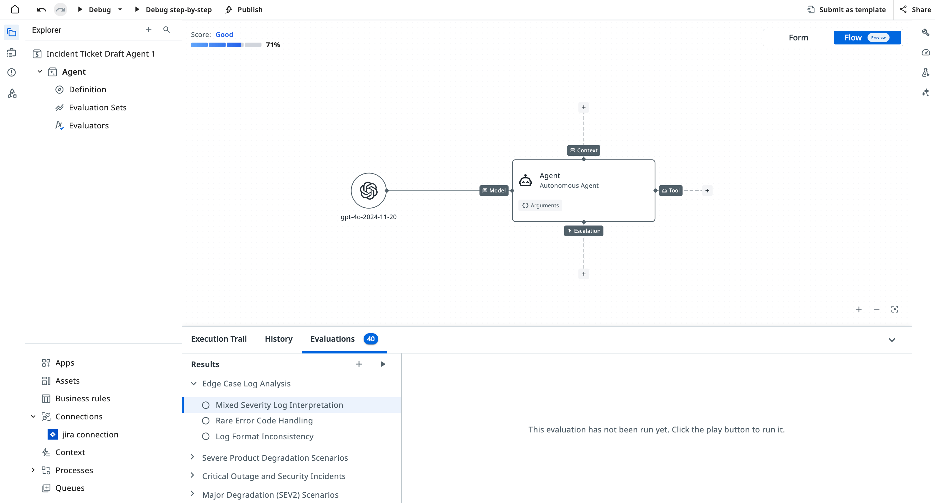Open the Debug dropdown arrow
The width and height of the screenshot is (935, 503).
pos(120,9)
